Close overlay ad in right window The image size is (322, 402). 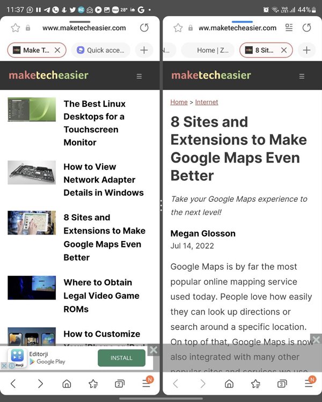(316, 340)
